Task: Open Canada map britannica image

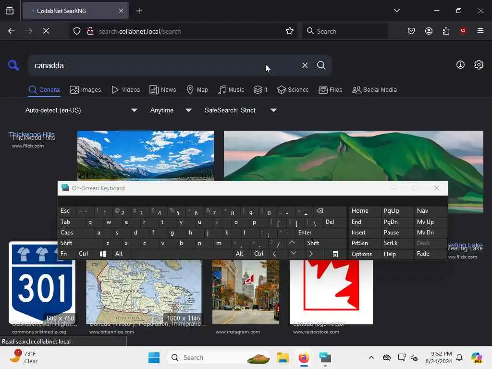Action: 144,292
